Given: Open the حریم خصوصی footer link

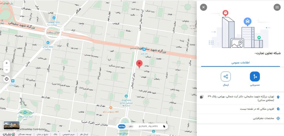Looking at the screenshot, I should tap(69, 134).
